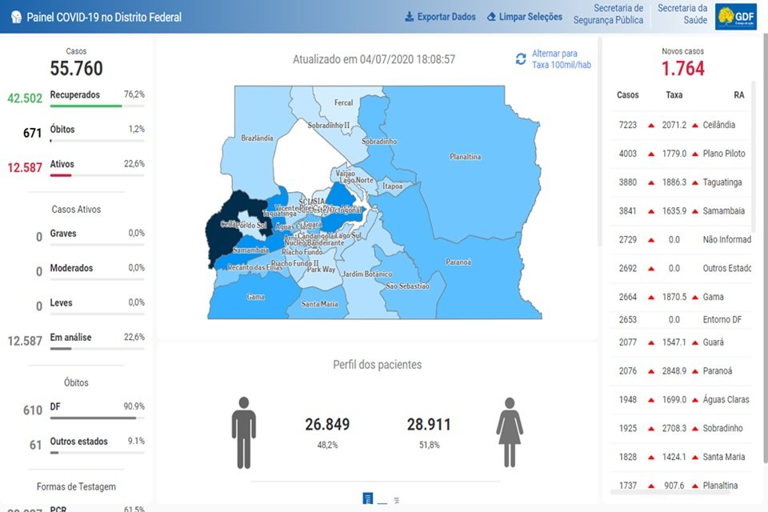Click red arrow next to Ceilândia cases 7223
This screenshot has height=512, width=768.
tap(651, 126)
